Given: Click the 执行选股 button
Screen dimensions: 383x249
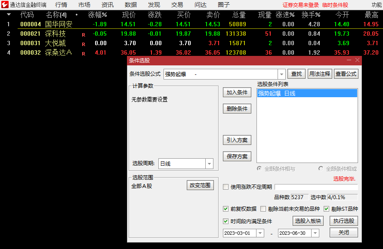Looking at the screenshot, I should [x=344, y=221].
